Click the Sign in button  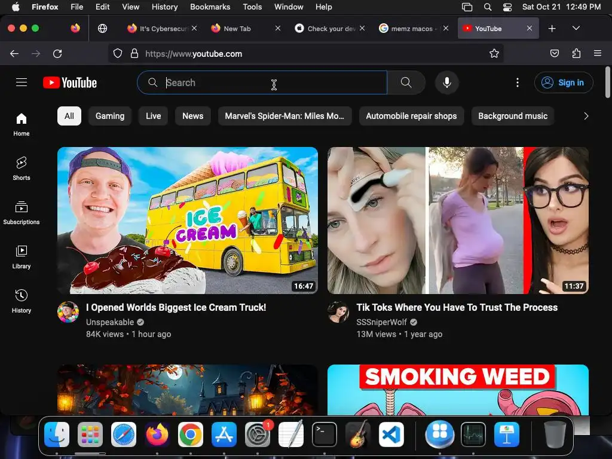(564, 82)
